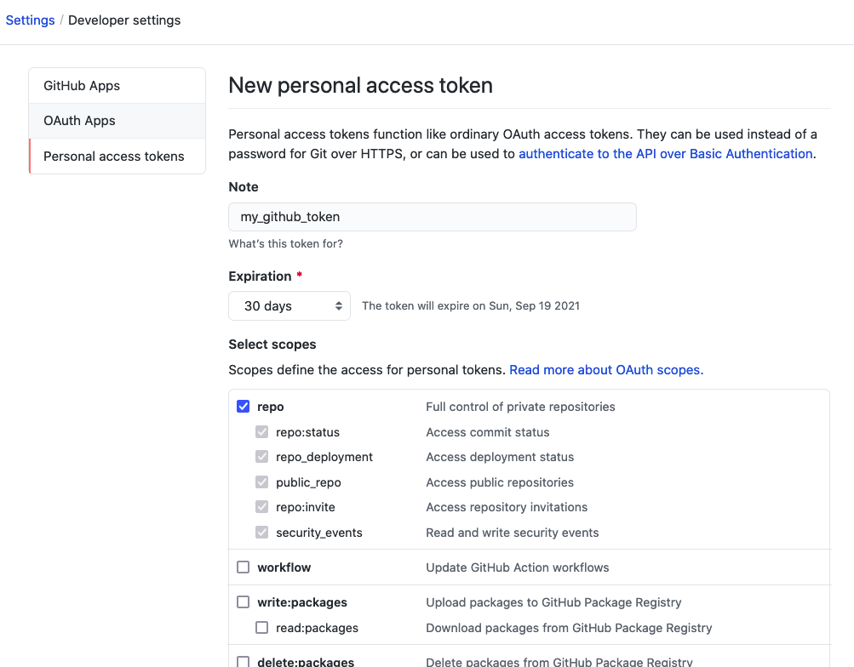The height and width of the screenshot is (667, 854).
Task: Toggle the repo:status checkbox
Action: [x=262, y=432]
